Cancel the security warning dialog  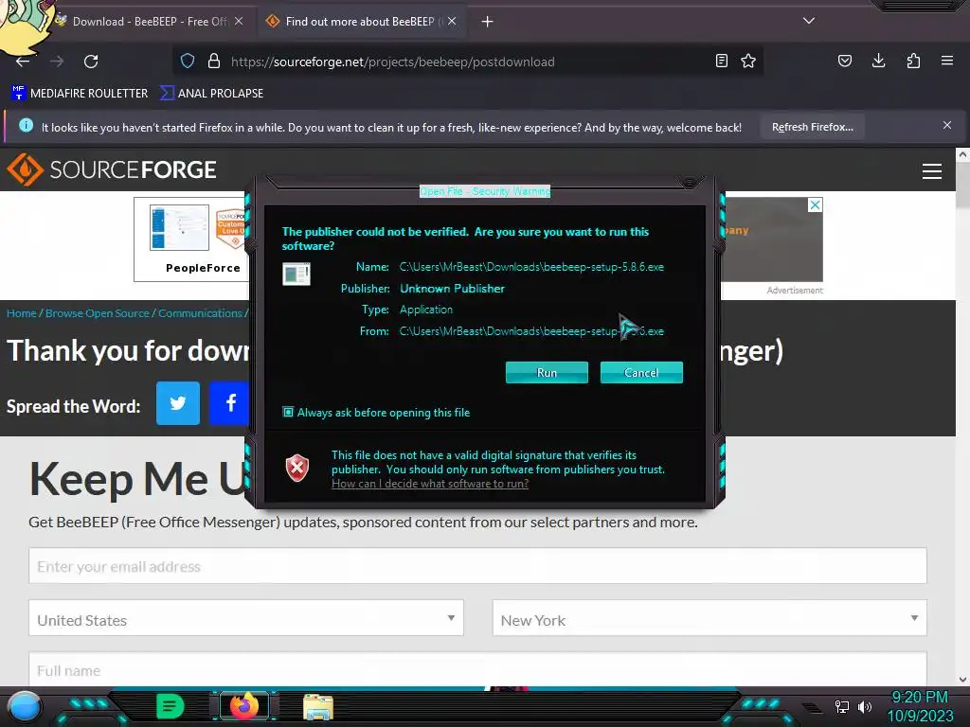[x=641, y=372]
